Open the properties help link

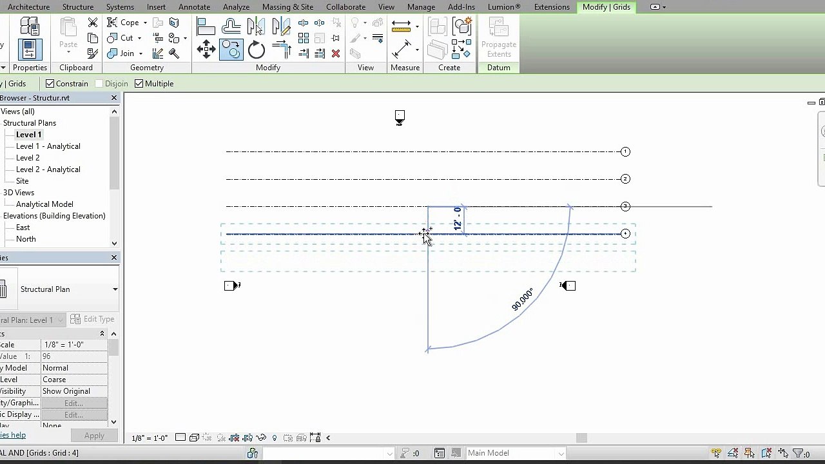point(12,435)
